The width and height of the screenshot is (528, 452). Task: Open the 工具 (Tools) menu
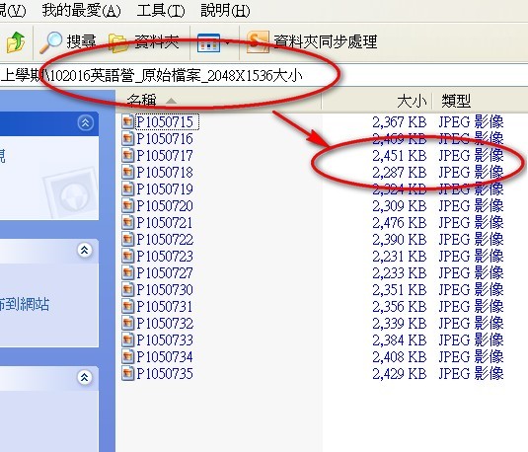pos(161,11)
